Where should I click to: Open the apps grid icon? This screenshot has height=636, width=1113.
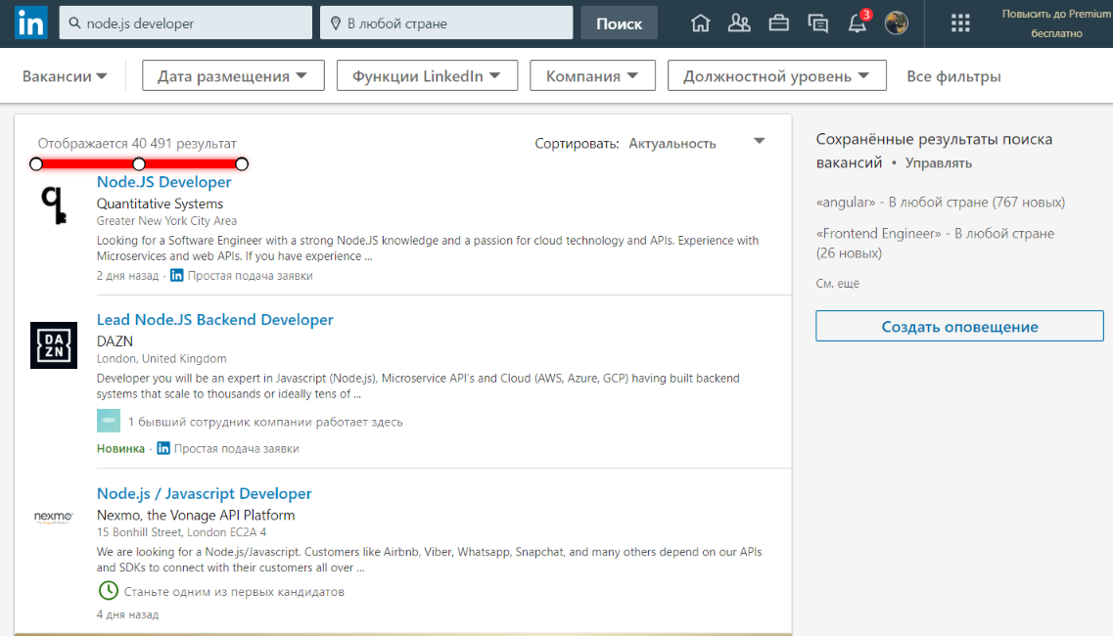pos(960,23)
